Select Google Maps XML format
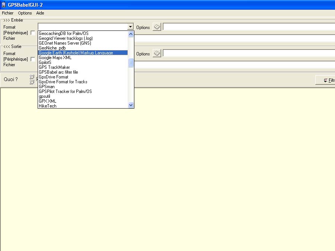 pos(55,58)
